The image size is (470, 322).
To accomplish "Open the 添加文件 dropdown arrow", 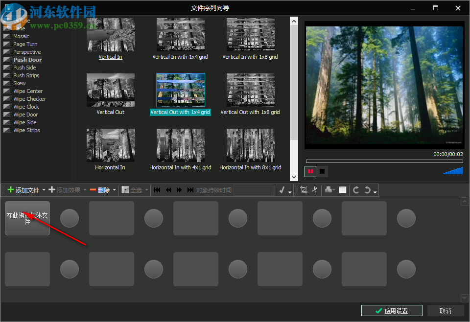I will point(44,190).
